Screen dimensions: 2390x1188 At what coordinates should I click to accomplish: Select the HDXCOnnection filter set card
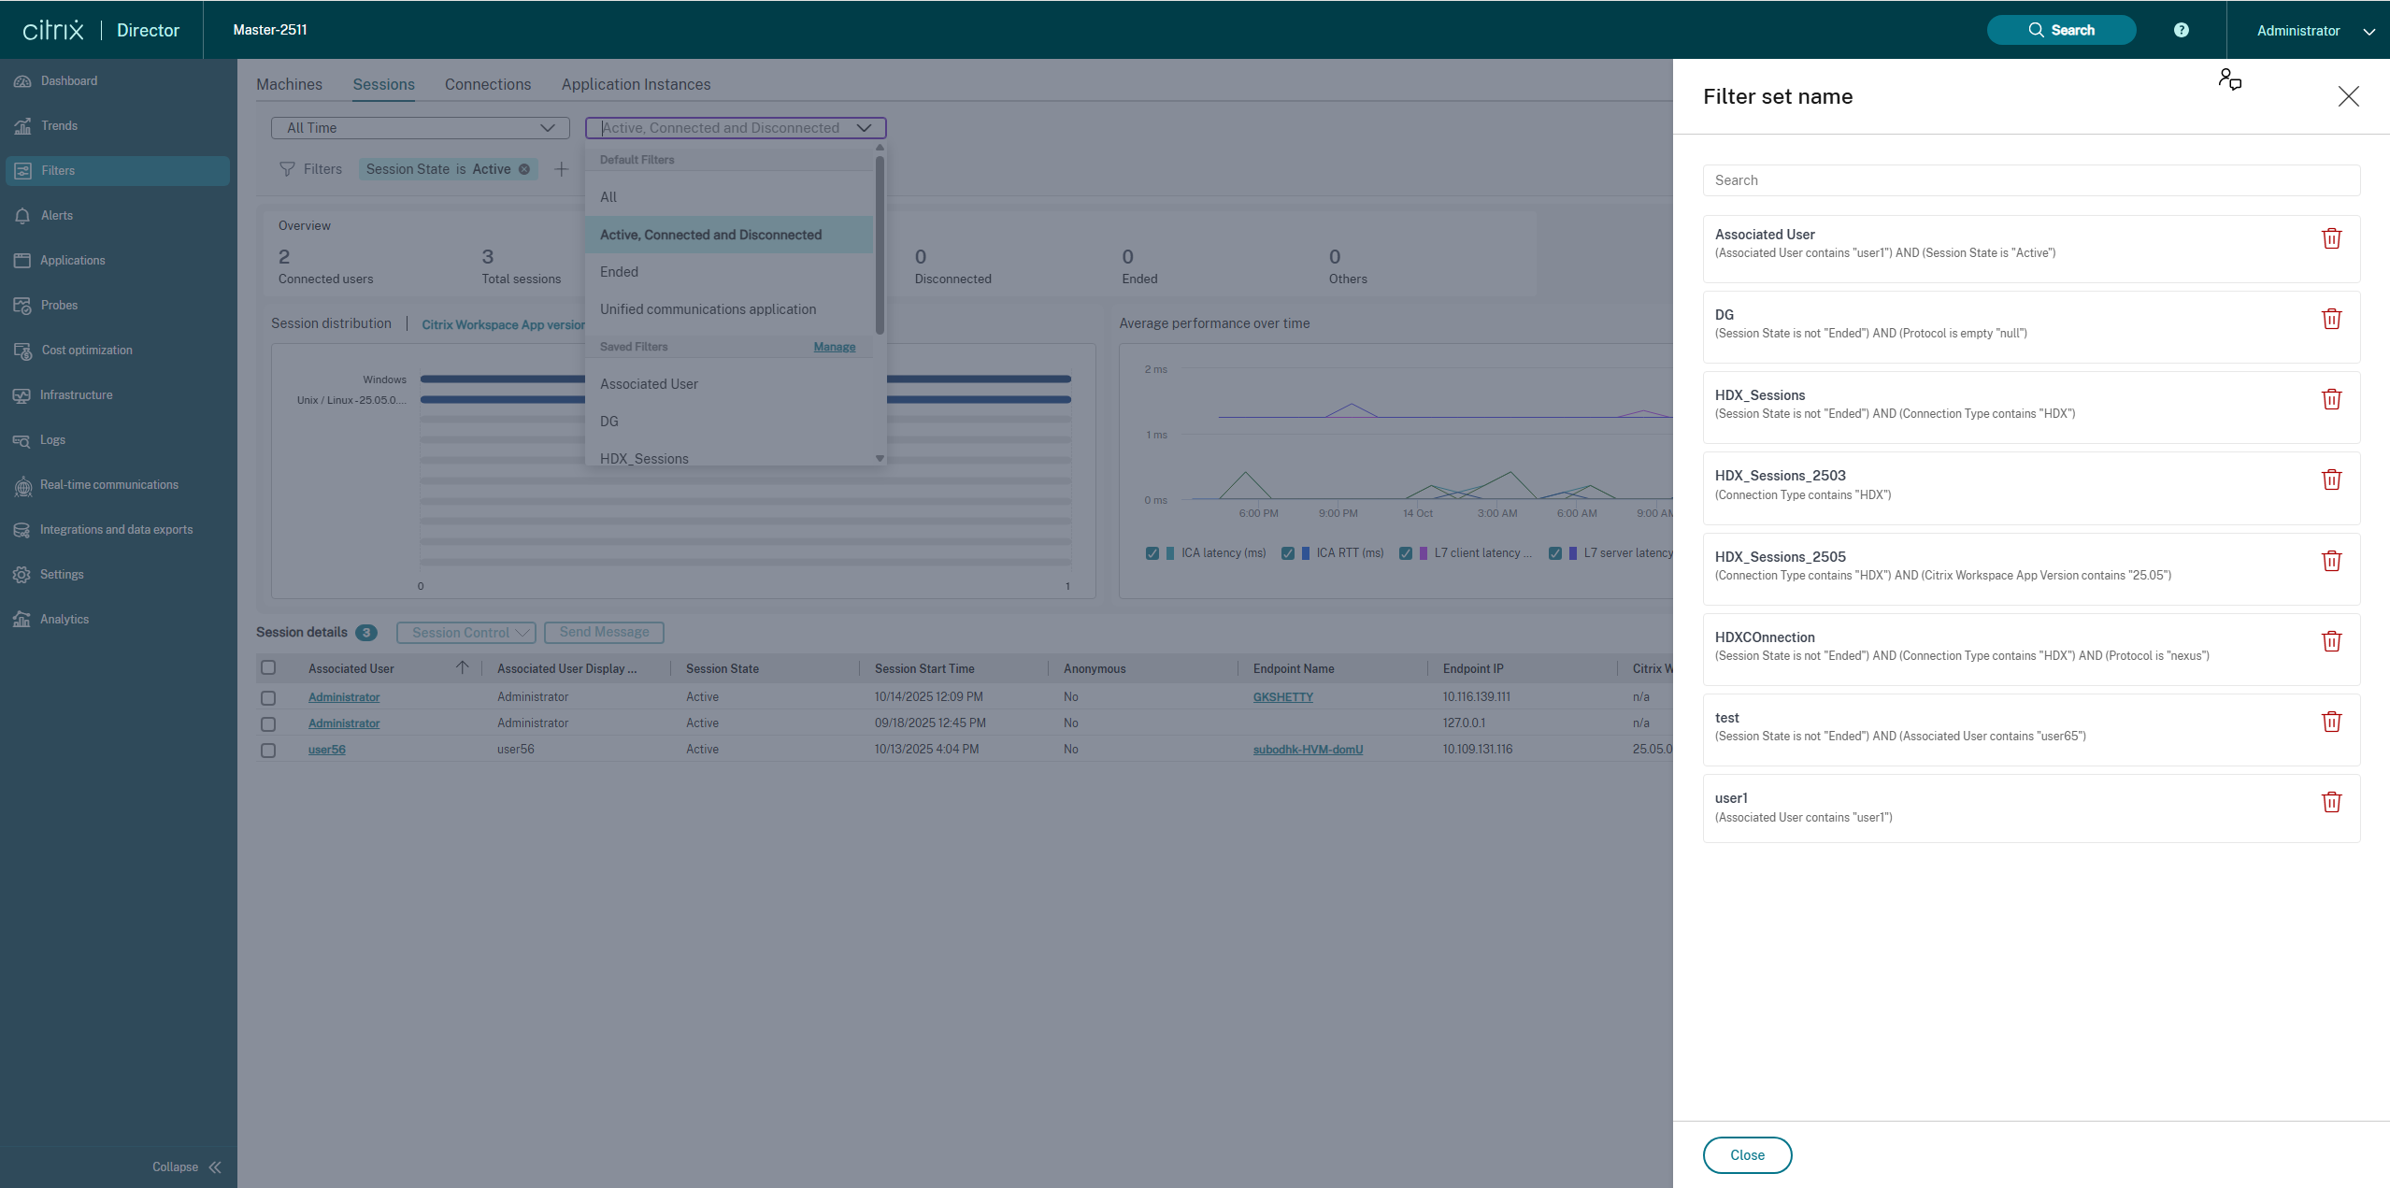click(x=2031, y=649)
